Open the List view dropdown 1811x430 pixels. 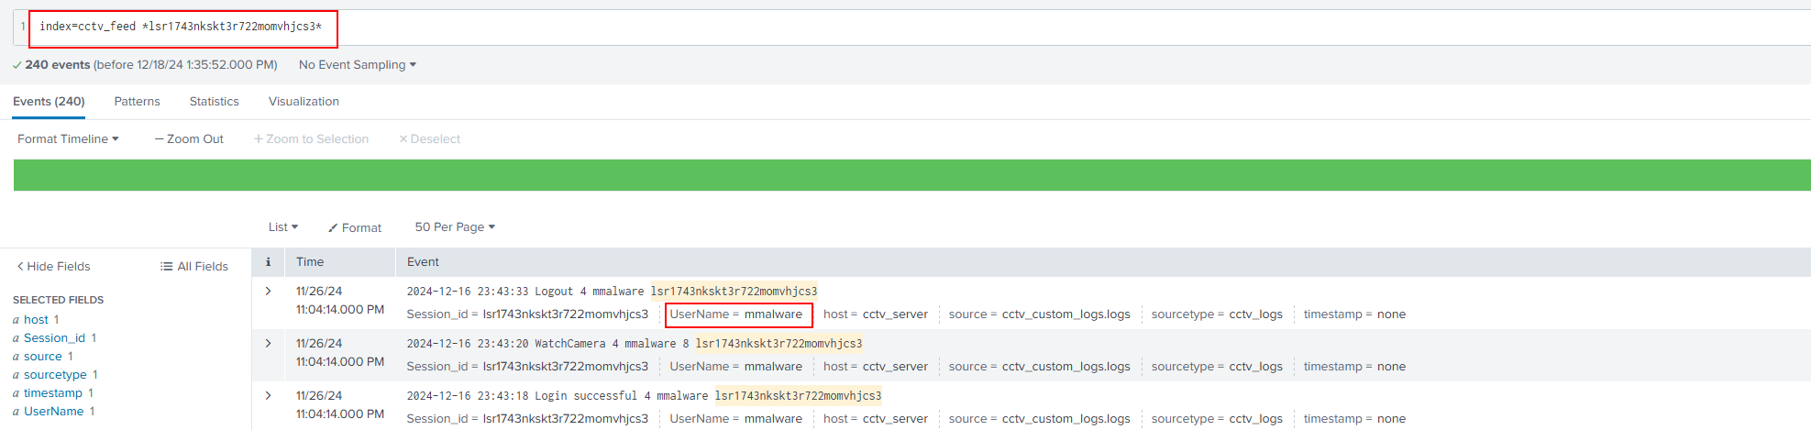point(282,227)
